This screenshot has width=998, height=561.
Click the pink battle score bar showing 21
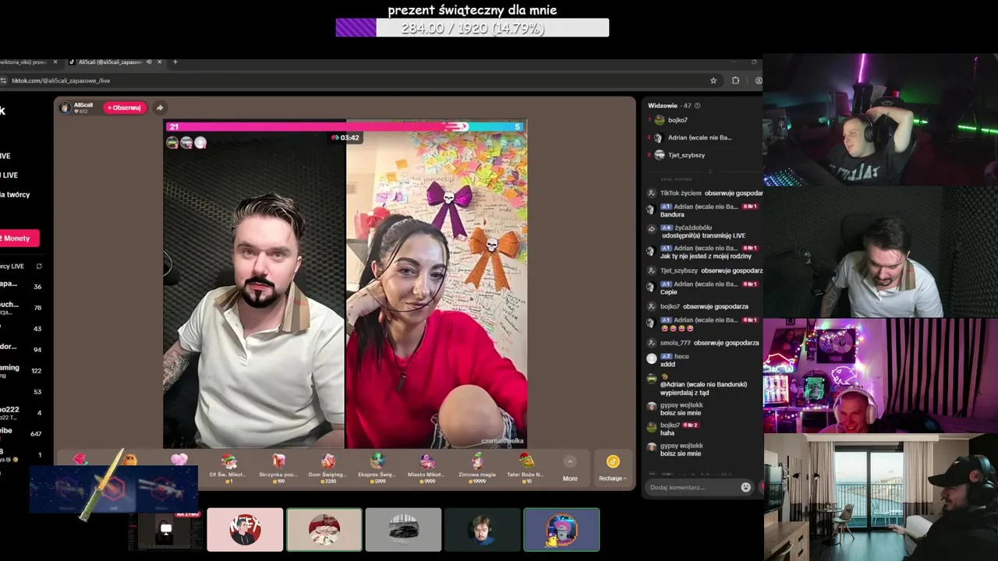point(316,126)
